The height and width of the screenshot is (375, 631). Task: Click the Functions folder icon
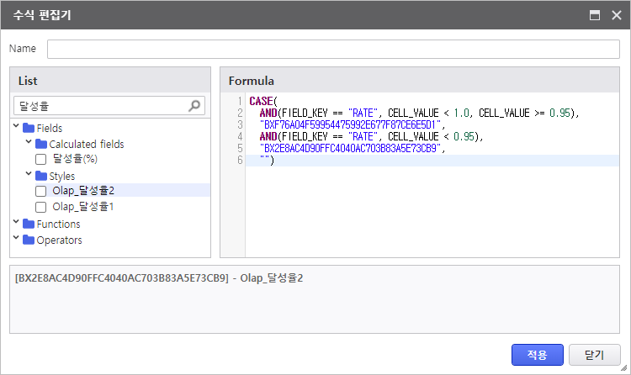click(29, 224)
